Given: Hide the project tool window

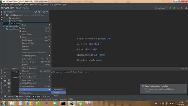Looking at the screenshot, I should click(x=47, y=12).
